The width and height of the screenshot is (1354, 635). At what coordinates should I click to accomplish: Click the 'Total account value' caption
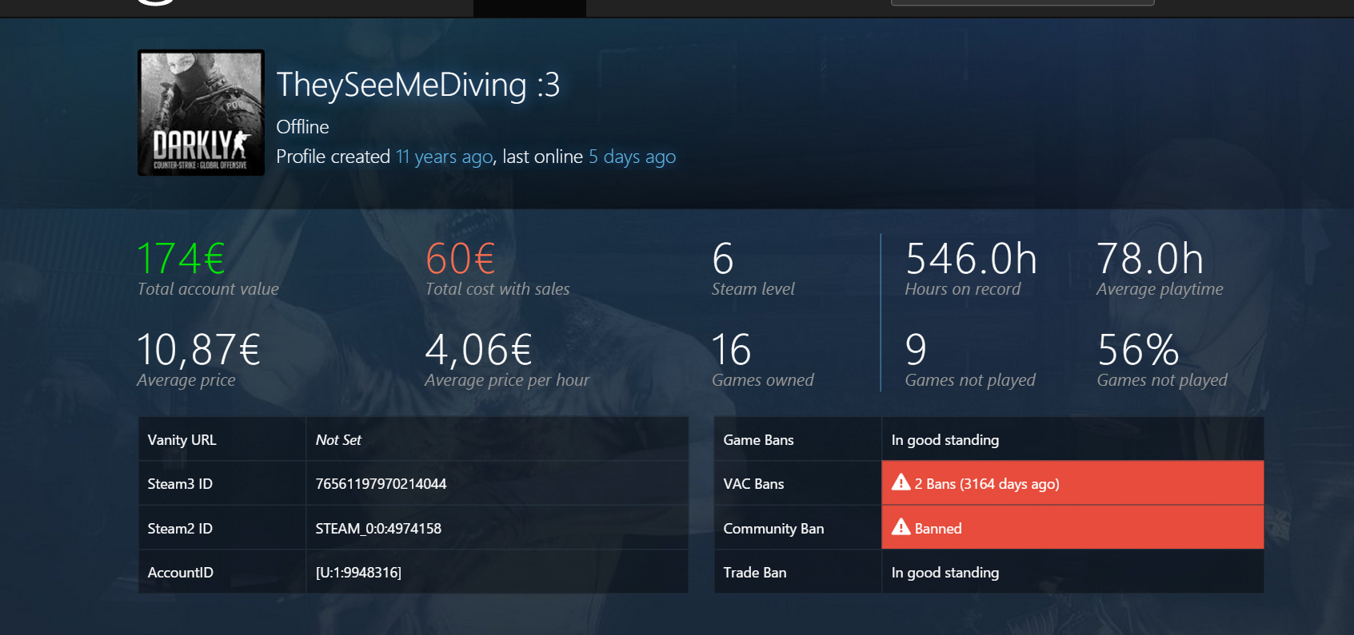(208, 289)
